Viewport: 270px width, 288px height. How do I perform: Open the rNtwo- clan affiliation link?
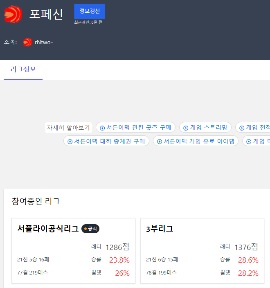pos(44,42)
